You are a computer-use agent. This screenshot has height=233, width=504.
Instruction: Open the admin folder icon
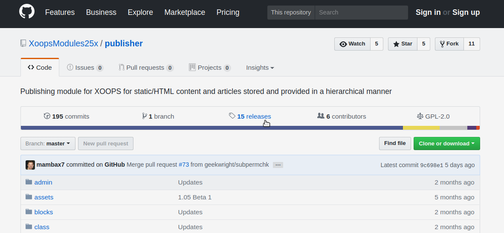point(29,182)
